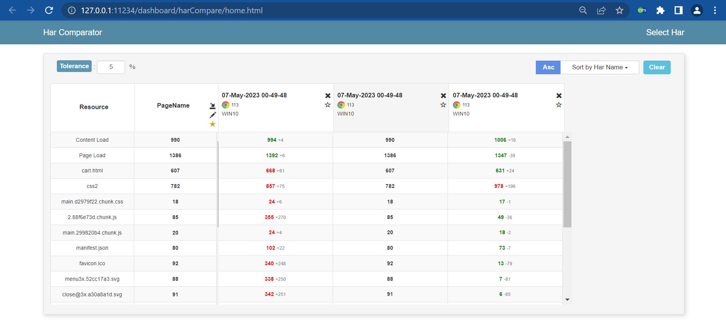The height and width of the screenshot is (327, 726).
Task: Click the zoom magnifier icon in the address bar
Action: coord(583,10)
